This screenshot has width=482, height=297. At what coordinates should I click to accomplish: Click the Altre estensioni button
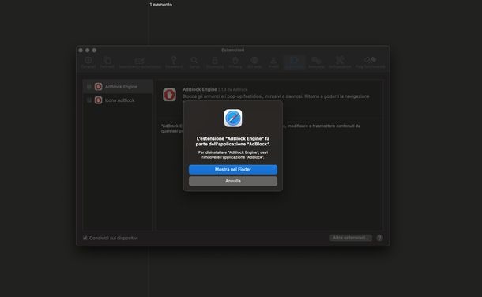pos(351,238)
